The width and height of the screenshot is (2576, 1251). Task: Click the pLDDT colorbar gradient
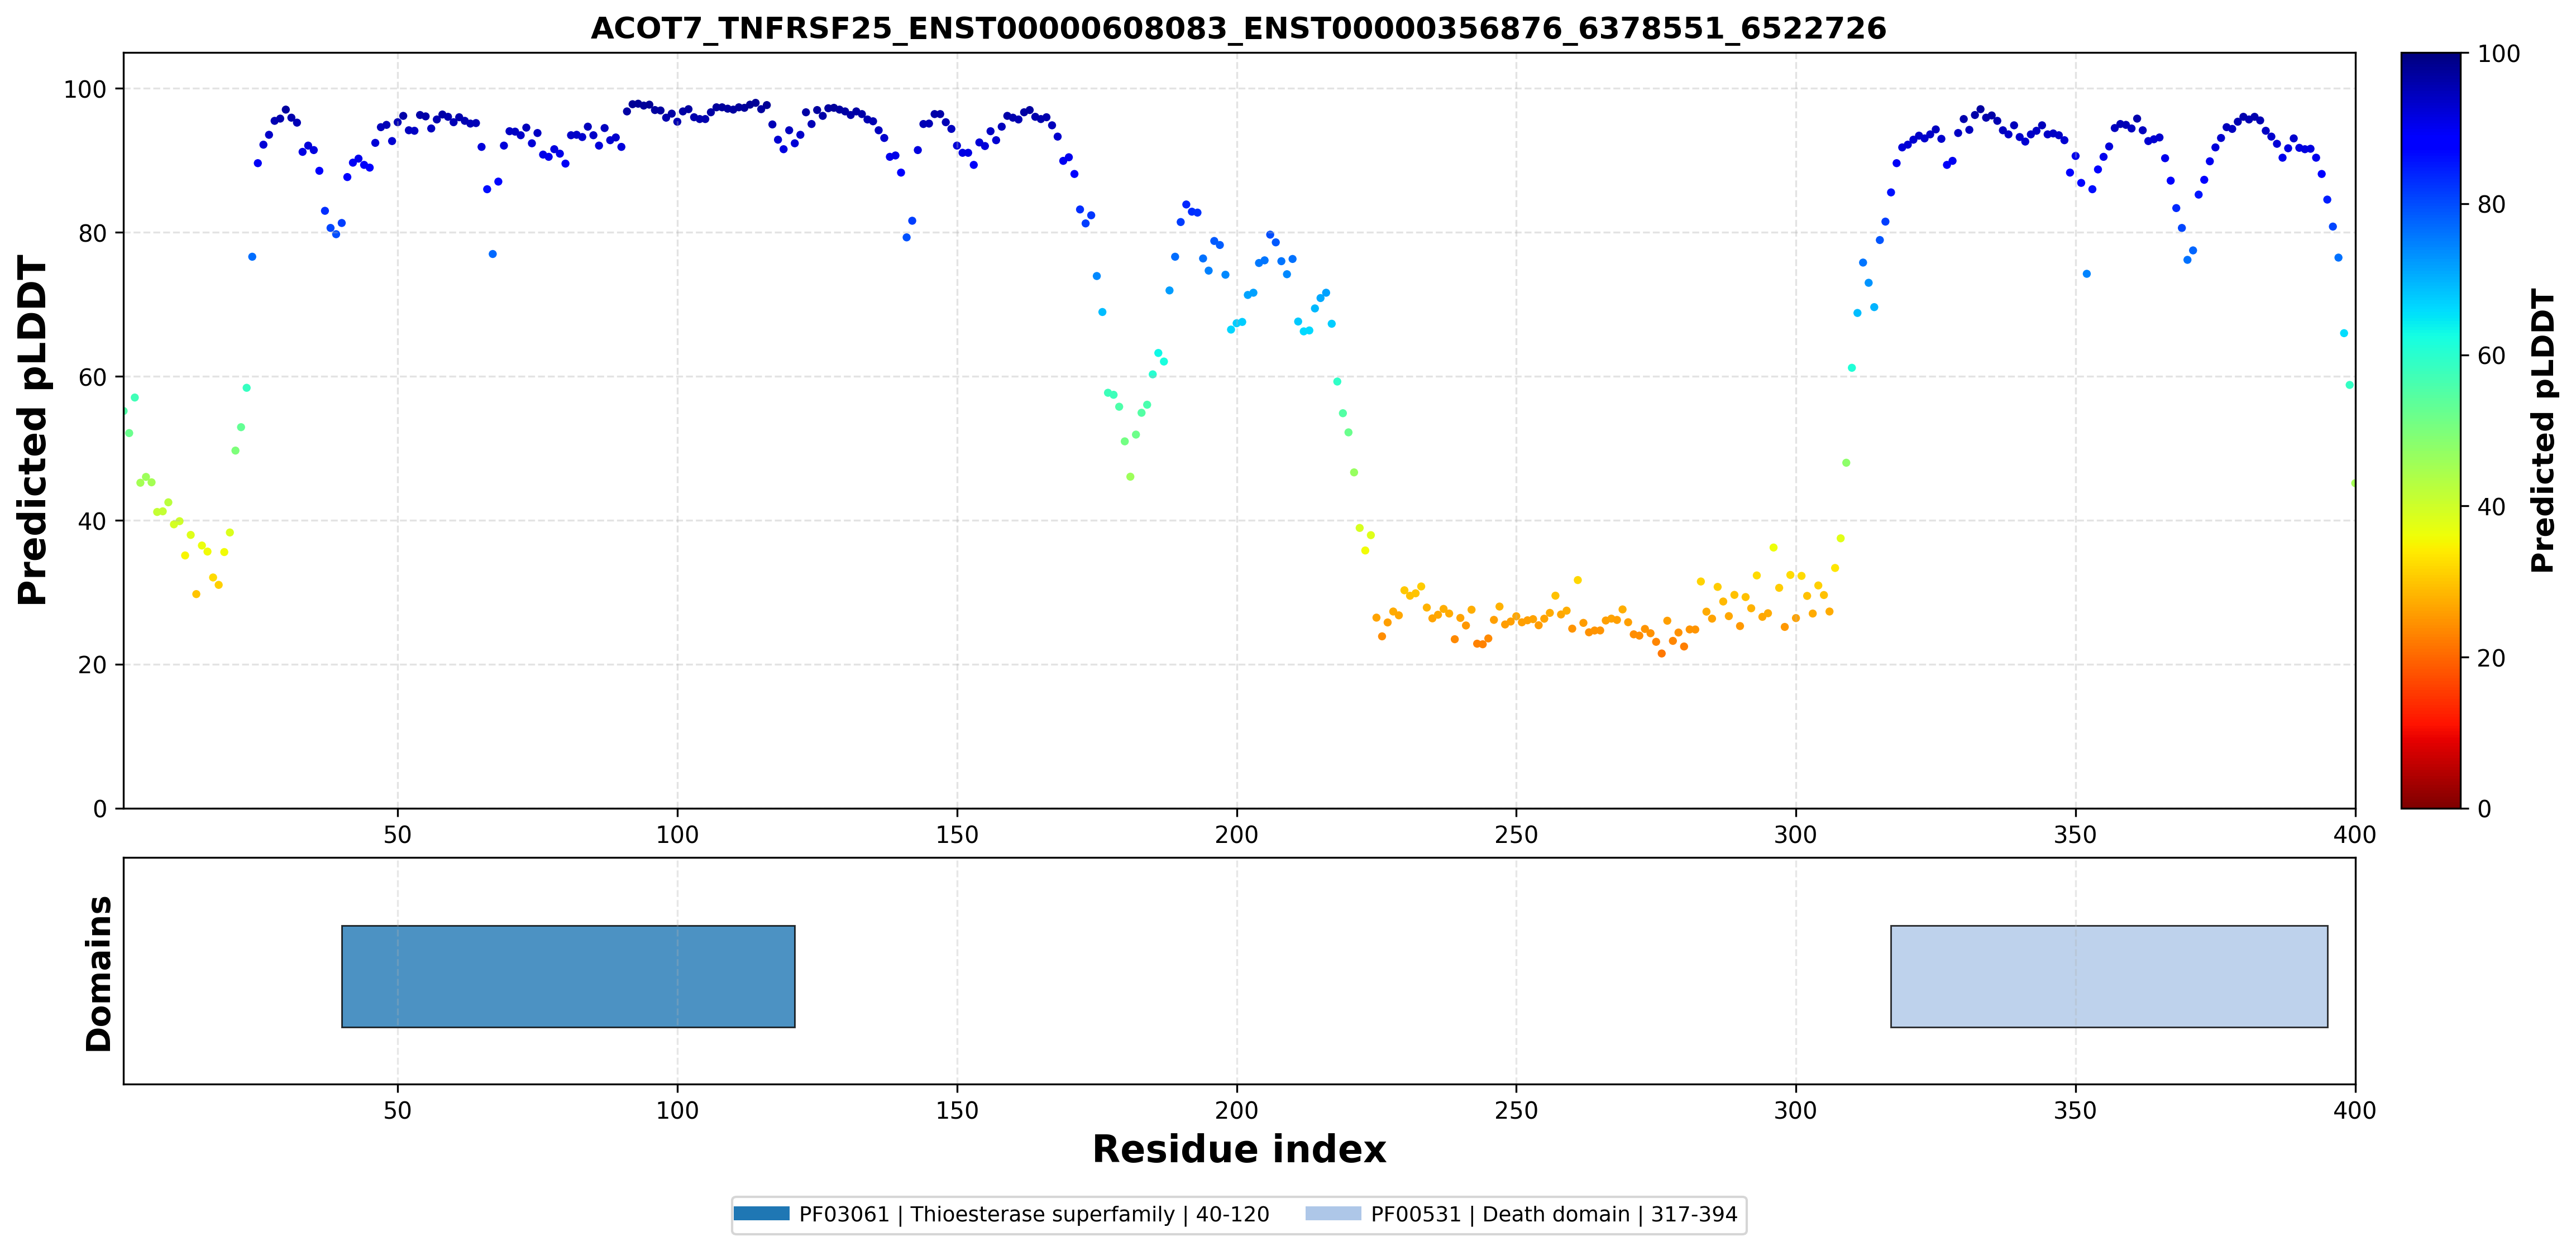(x=2431, y=430)
